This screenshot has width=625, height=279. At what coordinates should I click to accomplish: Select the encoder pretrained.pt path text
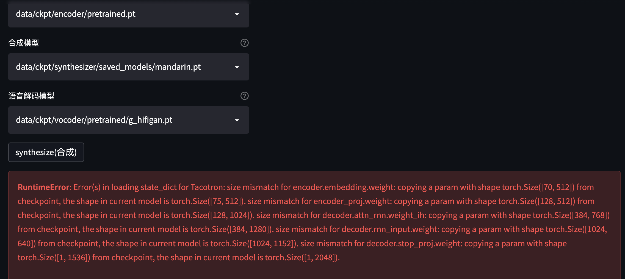point(76,14)
